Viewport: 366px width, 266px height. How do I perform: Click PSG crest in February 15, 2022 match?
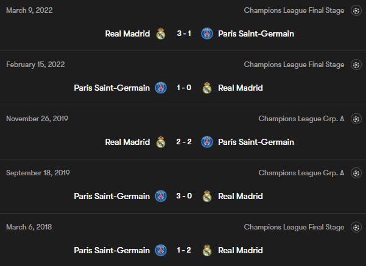pyautogui.click(x=161, y=88)
